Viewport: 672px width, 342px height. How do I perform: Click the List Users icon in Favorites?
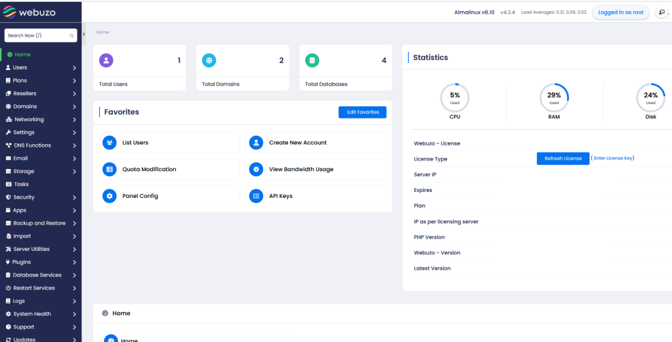click(x=110, y=143)
